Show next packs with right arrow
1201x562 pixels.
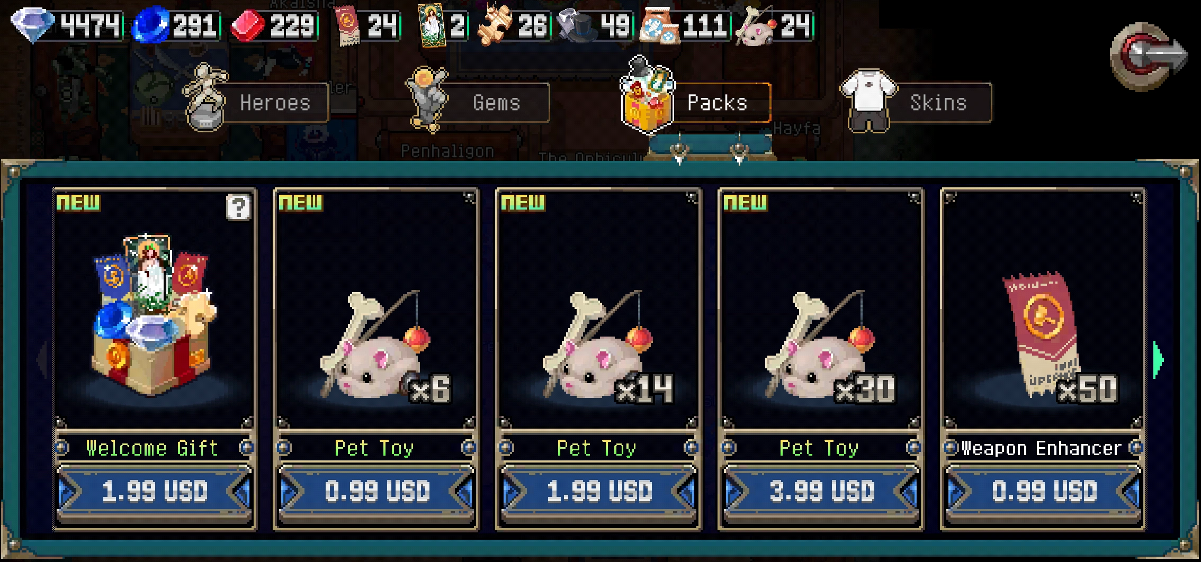pyautogui.click(x=1158, y=360)
